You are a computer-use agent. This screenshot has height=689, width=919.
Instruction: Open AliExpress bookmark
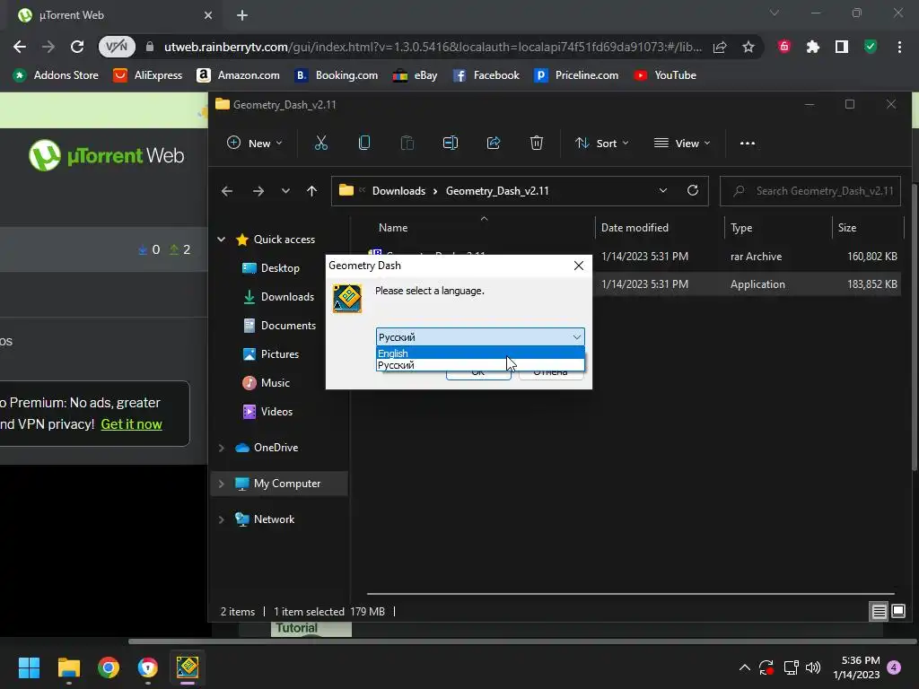[x=148, y=75]
